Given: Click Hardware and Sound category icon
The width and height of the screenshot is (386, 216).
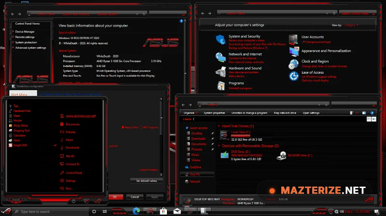Looking at the screenshot, I should pos(221,72).
